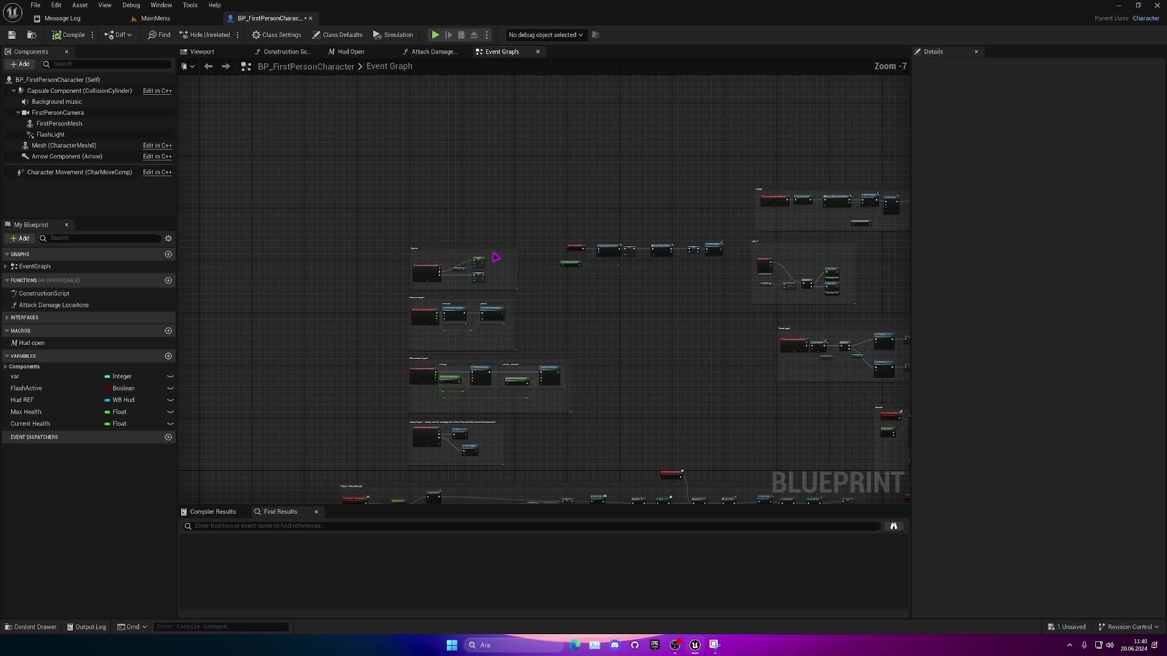
Task: Add a new event dispatcher plus icon
Action: (168, 437)
